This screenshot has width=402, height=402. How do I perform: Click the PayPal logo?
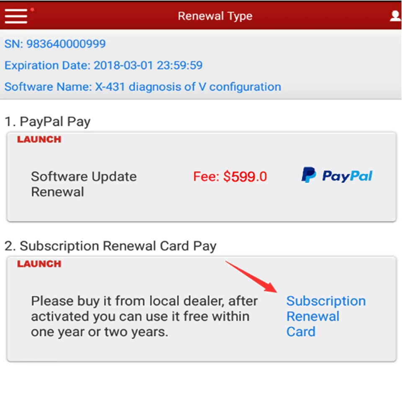coord(337,175)
